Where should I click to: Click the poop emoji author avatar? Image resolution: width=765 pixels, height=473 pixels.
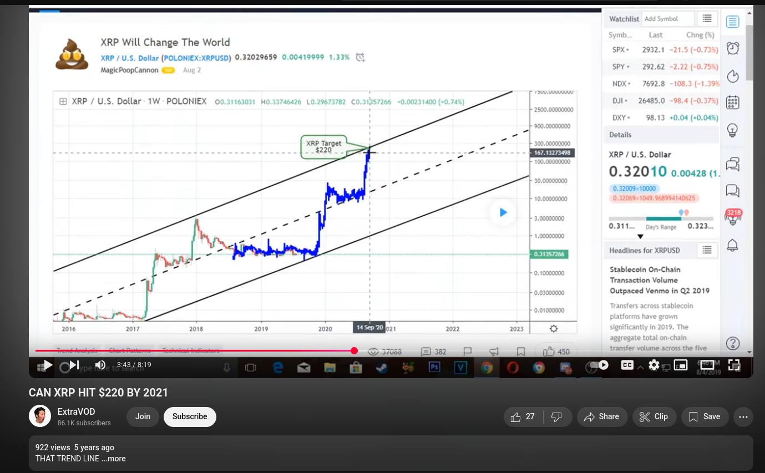tap(72, 54)
